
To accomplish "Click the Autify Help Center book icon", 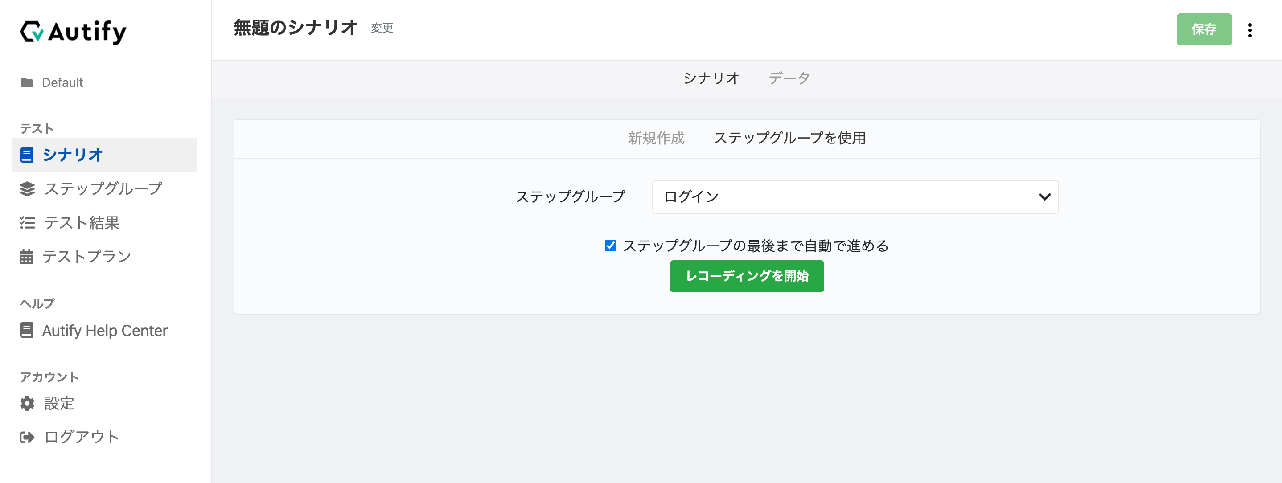I will tap(26, 330).
